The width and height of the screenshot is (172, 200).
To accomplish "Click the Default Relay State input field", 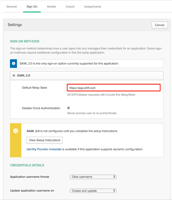I will coord(114,88).
